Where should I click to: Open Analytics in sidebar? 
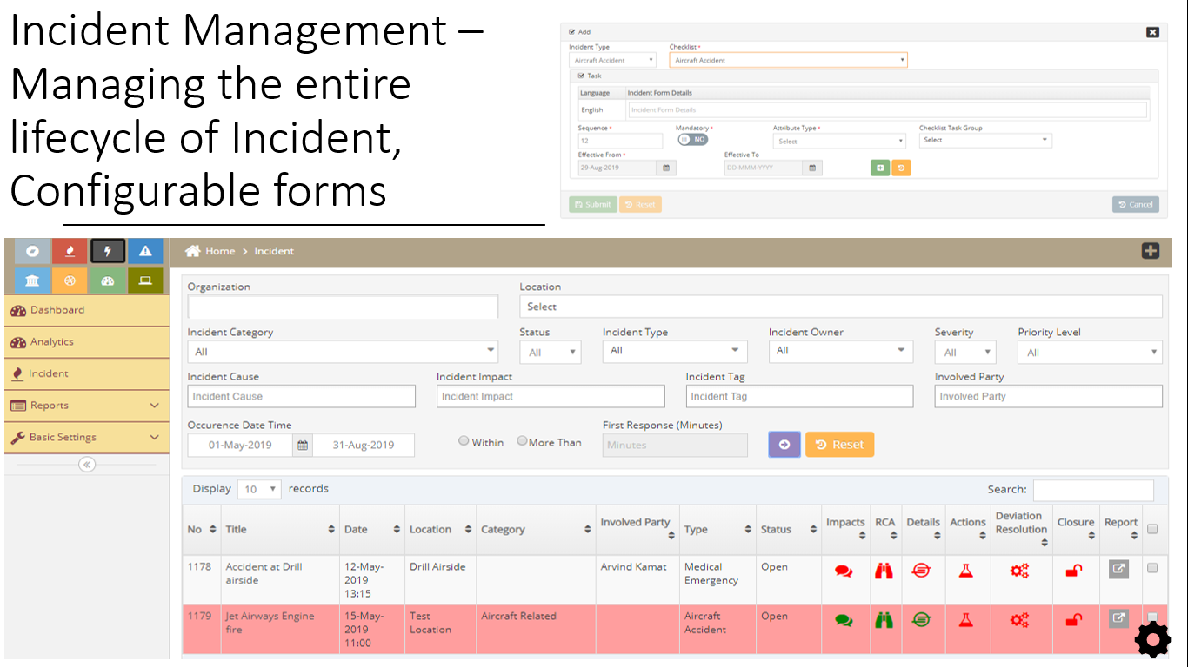pos(87,342)
